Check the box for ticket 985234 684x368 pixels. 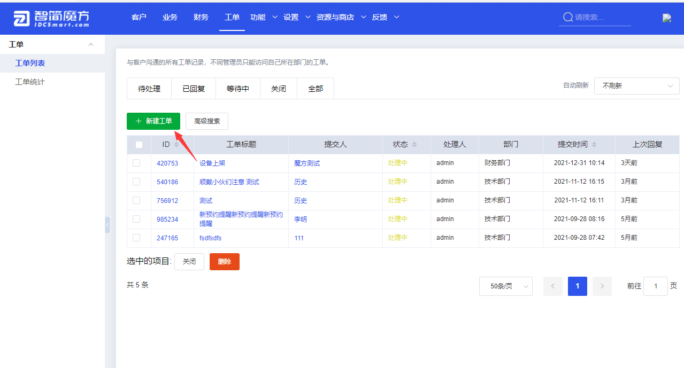coord(136,219)
